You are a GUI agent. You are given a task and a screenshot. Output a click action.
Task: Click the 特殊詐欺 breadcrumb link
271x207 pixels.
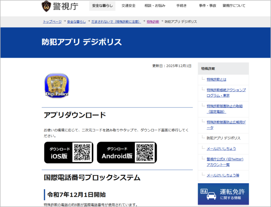pyautogui.click(x=153, y=21)
